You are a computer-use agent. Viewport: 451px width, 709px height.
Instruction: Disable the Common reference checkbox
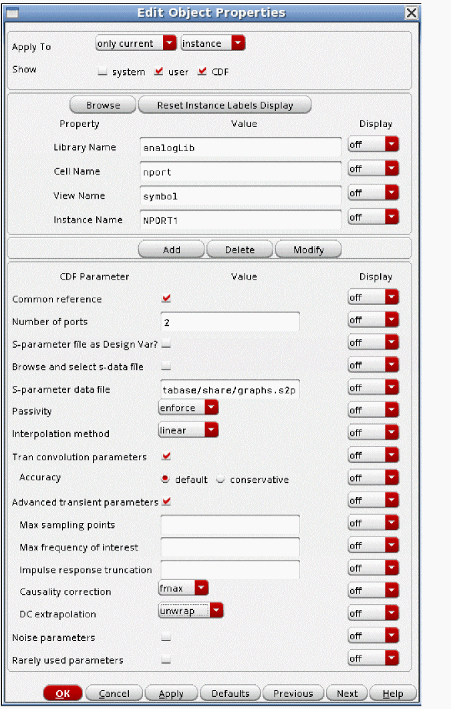(166, 298)
